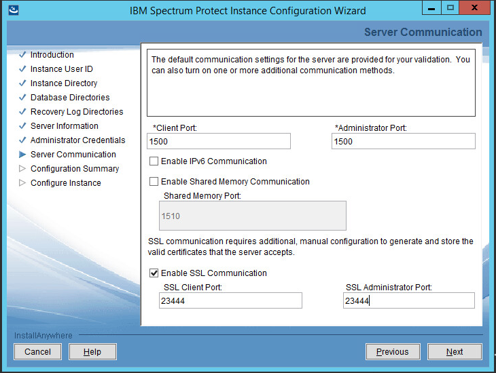Click the Client Port input field
Viewport: 496px width, 373px height.
click(x=218, y=141)
